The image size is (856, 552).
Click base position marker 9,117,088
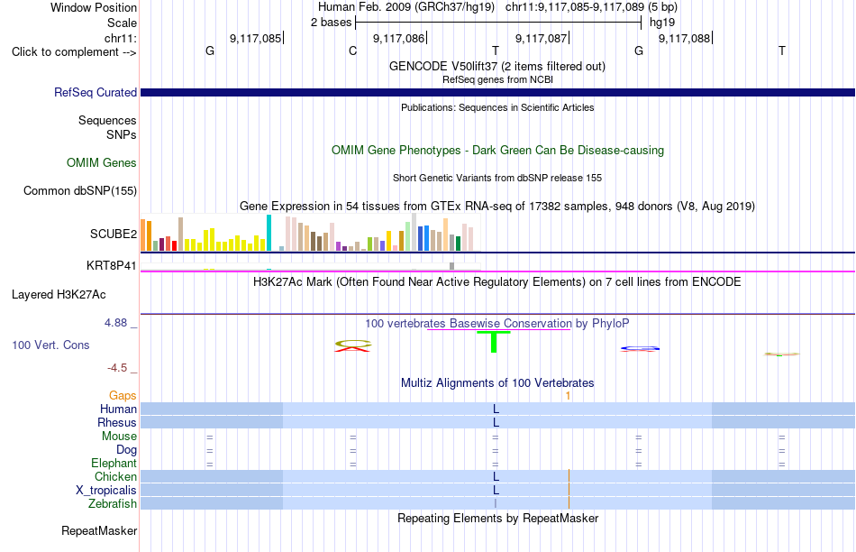(685, 38)
